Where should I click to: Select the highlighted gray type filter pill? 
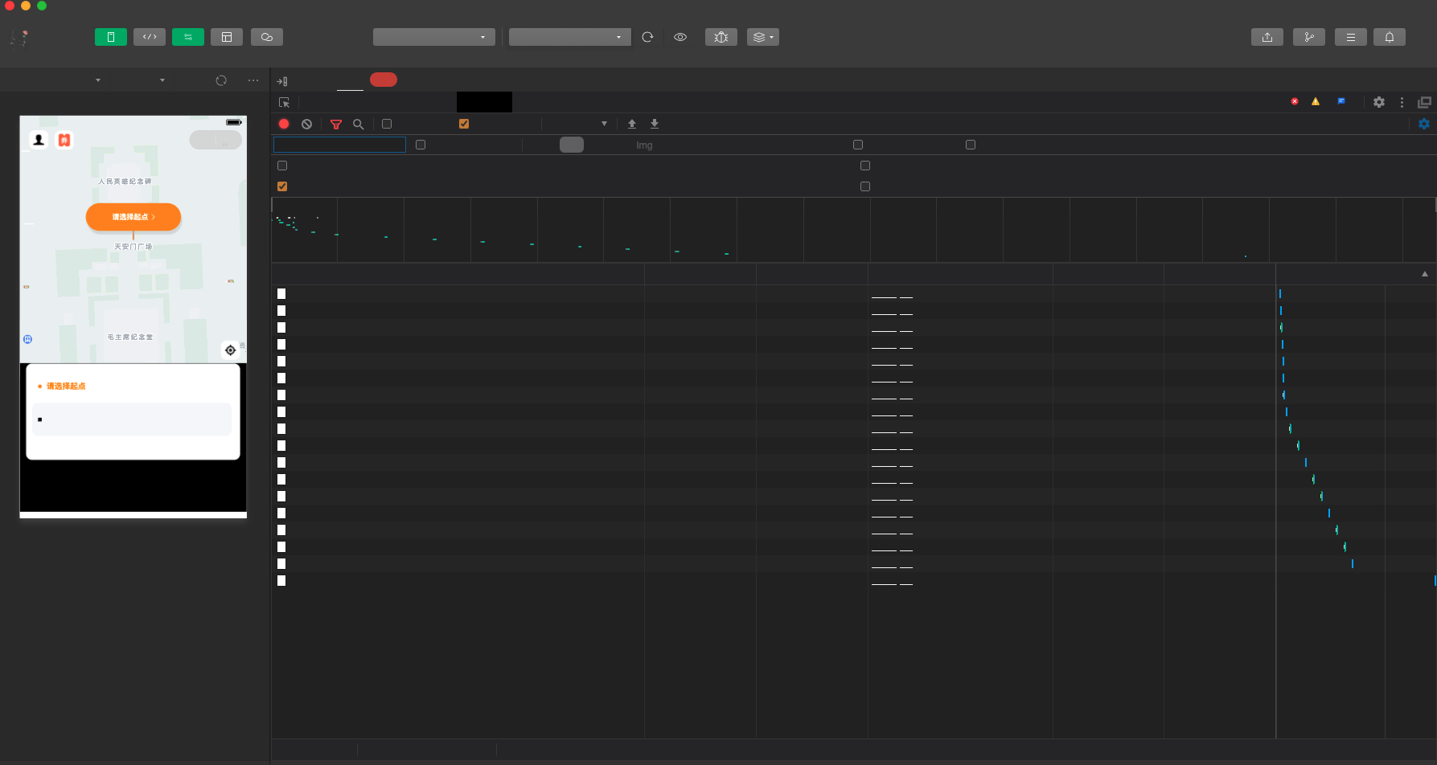coord(572,145)
